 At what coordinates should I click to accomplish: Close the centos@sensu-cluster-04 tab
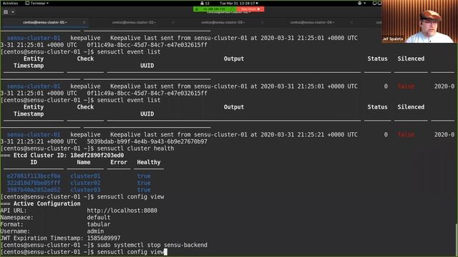click(x=351, y=22)
